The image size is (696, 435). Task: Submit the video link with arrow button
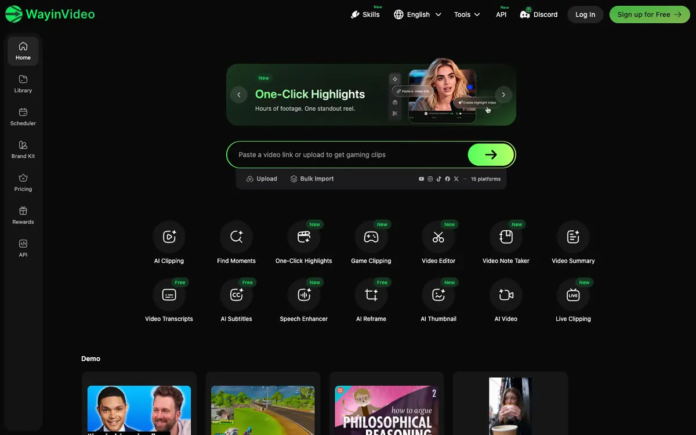point(491,155)
